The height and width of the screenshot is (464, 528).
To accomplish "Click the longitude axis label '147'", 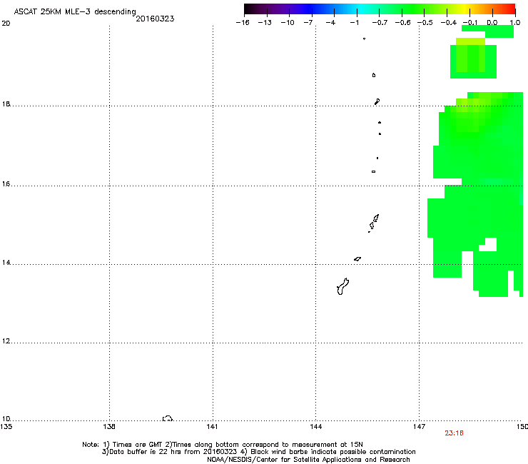I will (x=419, y=427).
